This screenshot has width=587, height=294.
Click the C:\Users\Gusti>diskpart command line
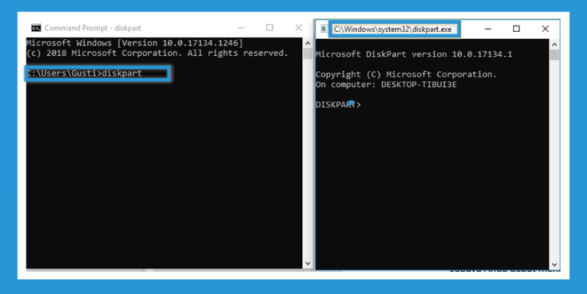click(x=85, y=73)
